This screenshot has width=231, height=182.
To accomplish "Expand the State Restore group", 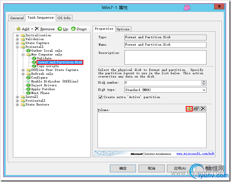I will pyautogui.click(x=17, y=105).
